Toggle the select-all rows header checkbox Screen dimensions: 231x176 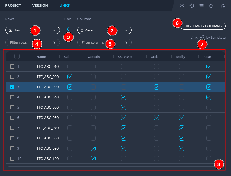[17, 57]
